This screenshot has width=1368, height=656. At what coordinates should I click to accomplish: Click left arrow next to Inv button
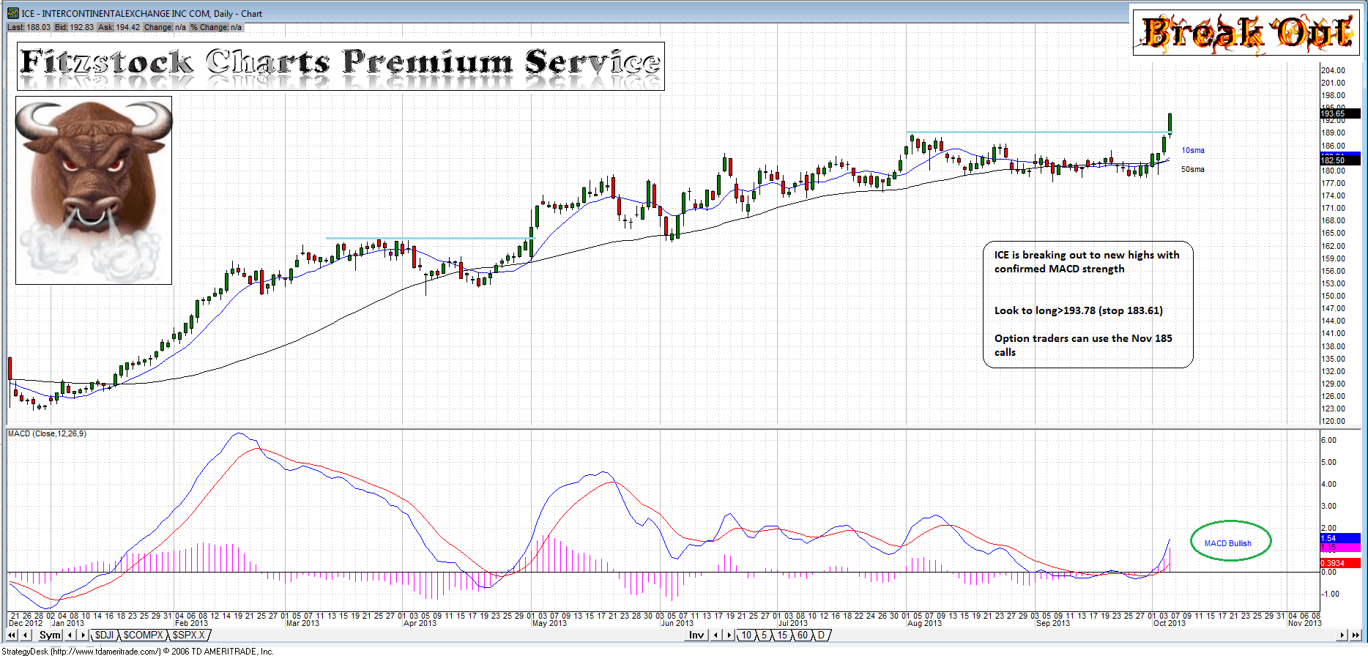pyautogui.click(x=716, y=635)
